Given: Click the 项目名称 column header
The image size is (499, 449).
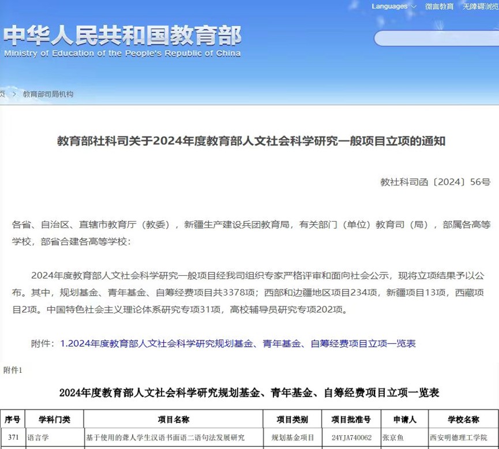Looking at the screenshot, I should pyautogui.click(x=173, y=419).
